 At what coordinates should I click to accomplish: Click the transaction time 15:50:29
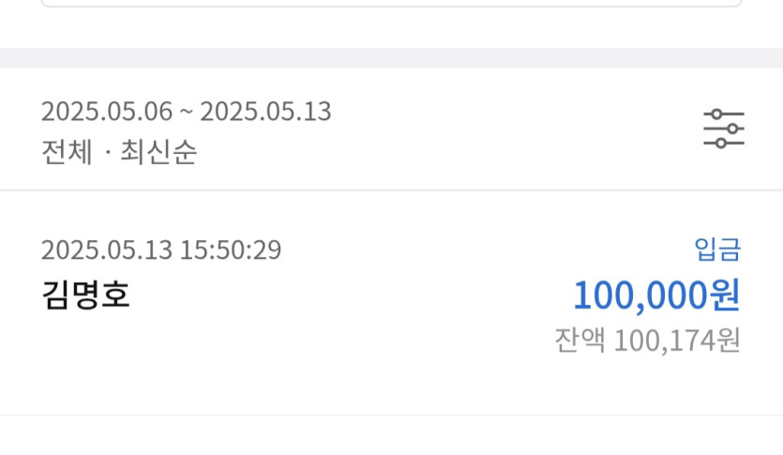pyautogui.click(x=230, y=250)
